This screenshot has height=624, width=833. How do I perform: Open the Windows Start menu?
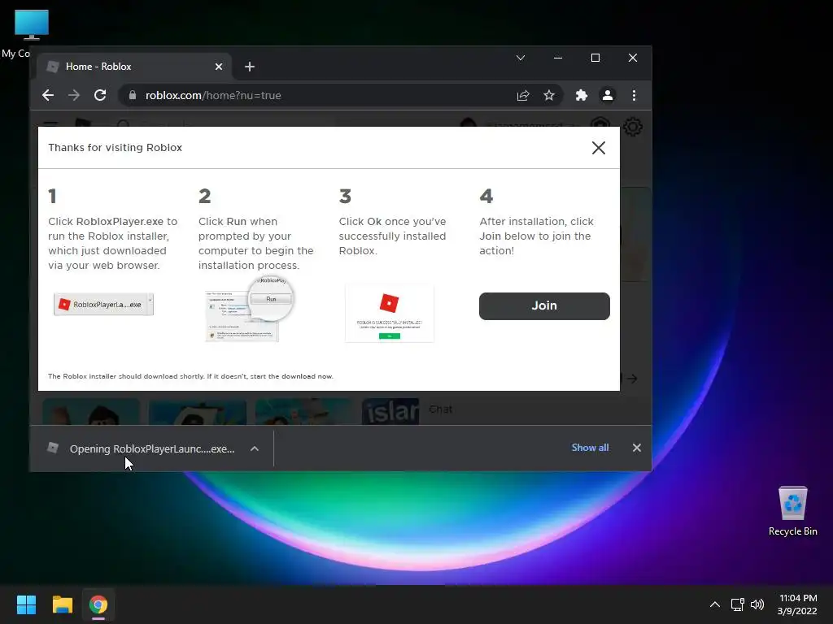[26, 604]
